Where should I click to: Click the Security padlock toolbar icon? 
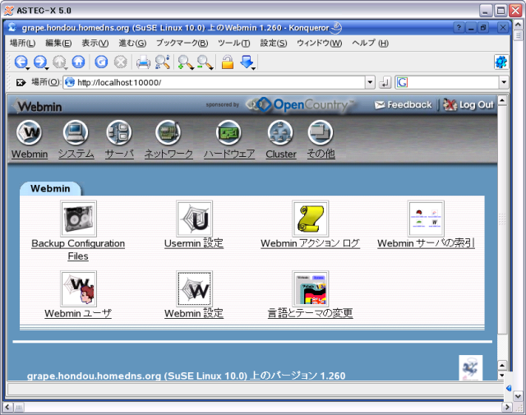(x=228, y=62)
